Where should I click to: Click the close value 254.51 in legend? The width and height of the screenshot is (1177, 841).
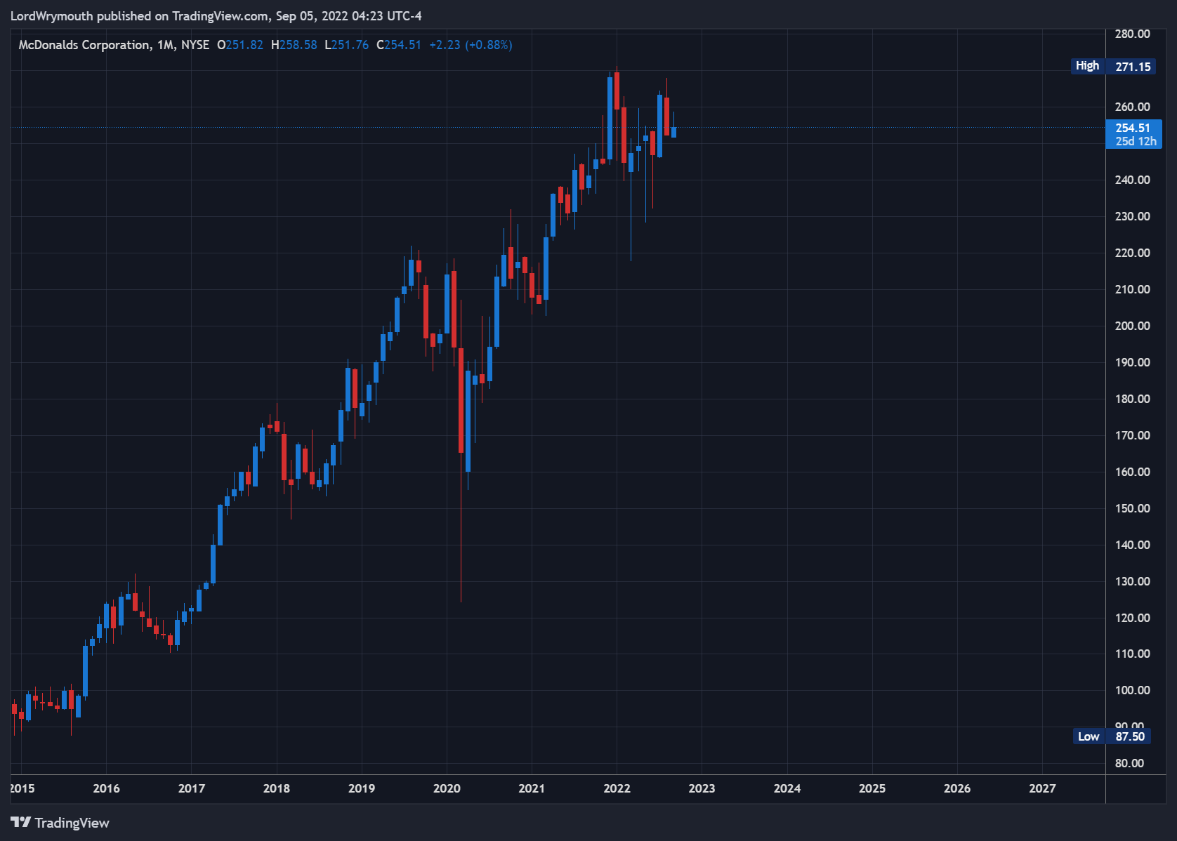click(402, 45)
